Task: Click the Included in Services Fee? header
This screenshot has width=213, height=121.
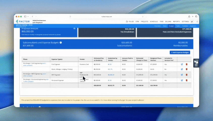Action: pos(170,59)
